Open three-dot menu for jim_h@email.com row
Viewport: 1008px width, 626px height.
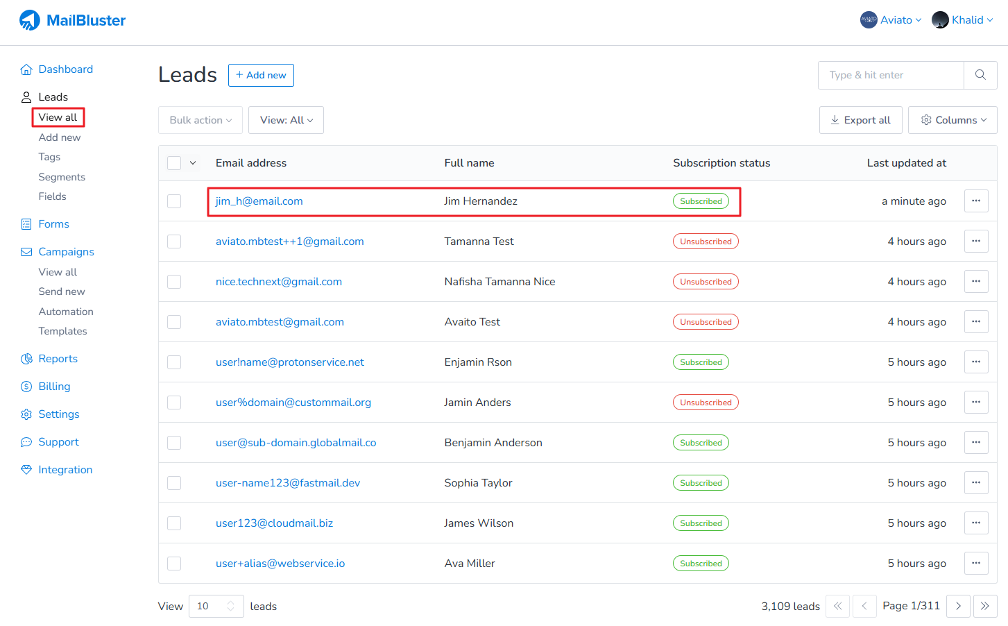pyautogui.click(x=976, y=201)
